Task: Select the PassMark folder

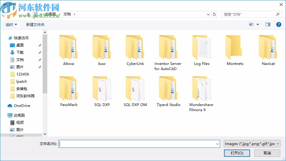Action: 69,92
